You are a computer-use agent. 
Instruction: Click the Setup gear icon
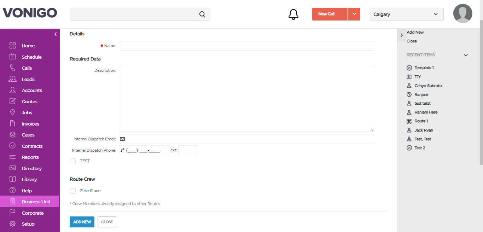pos(12,224)
